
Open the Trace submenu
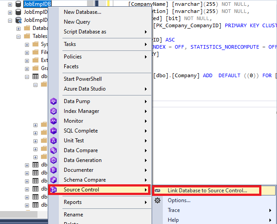tap(214, 210)
